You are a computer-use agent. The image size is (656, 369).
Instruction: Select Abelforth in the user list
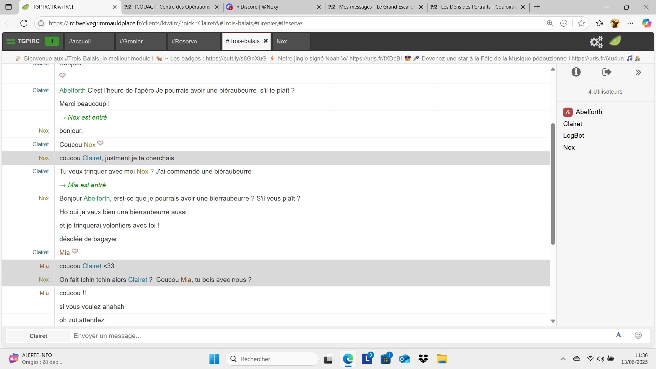(x=588, y=112)
